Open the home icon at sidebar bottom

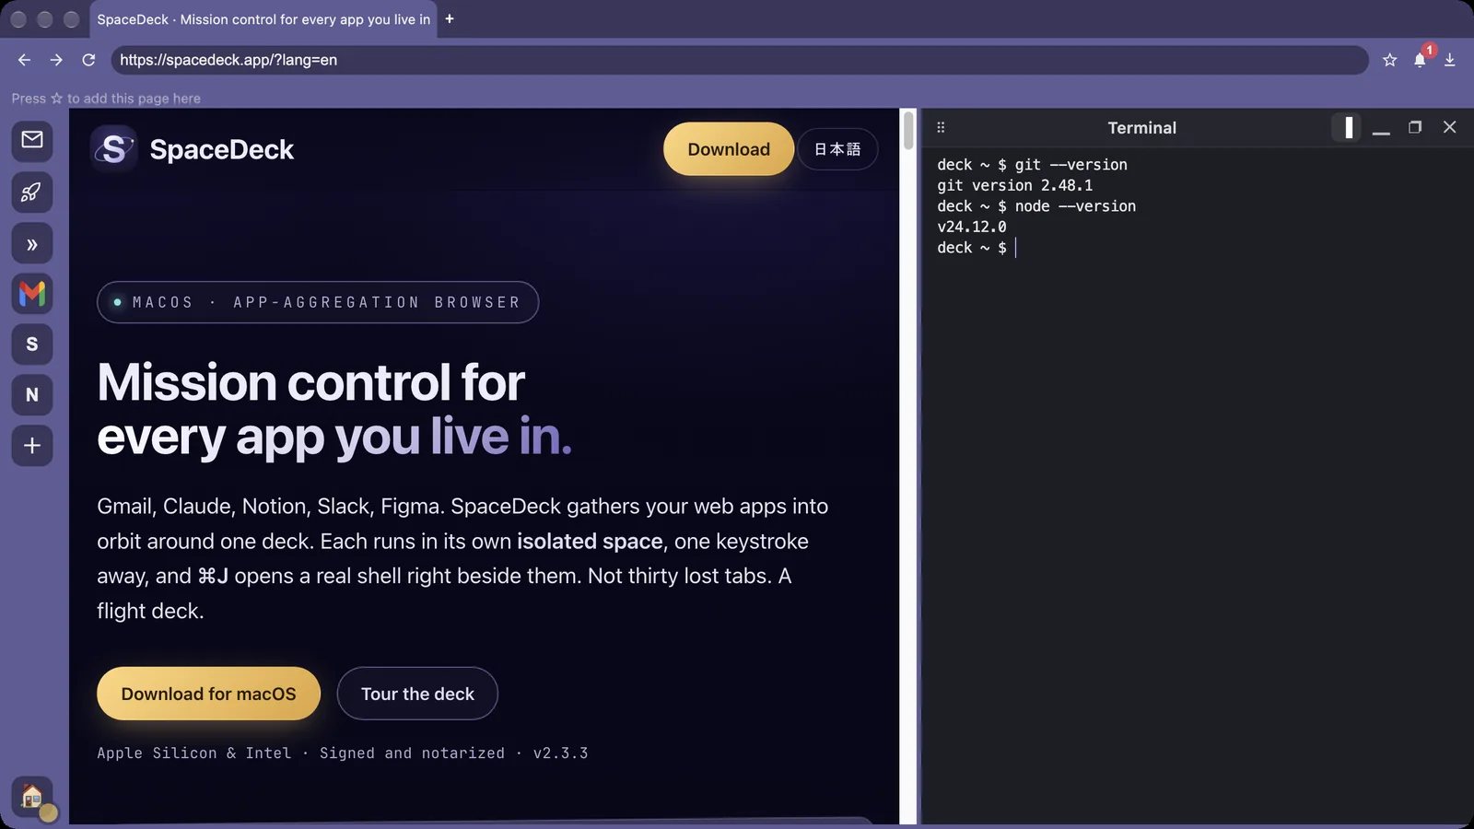point(32,796)
